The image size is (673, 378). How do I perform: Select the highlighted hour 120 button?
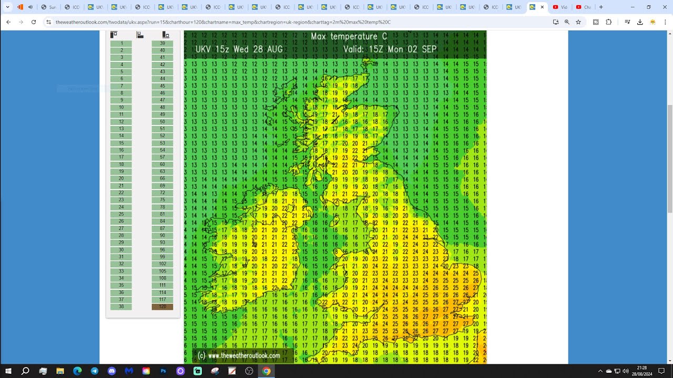(162, 307)
